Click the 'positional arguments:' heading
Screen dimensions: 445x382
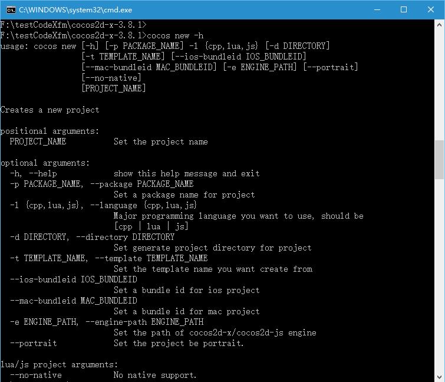[x=50, y=131]
